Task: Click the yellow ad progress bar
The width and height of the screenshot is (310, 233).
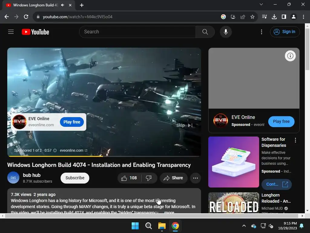Action: pos(55,156)
